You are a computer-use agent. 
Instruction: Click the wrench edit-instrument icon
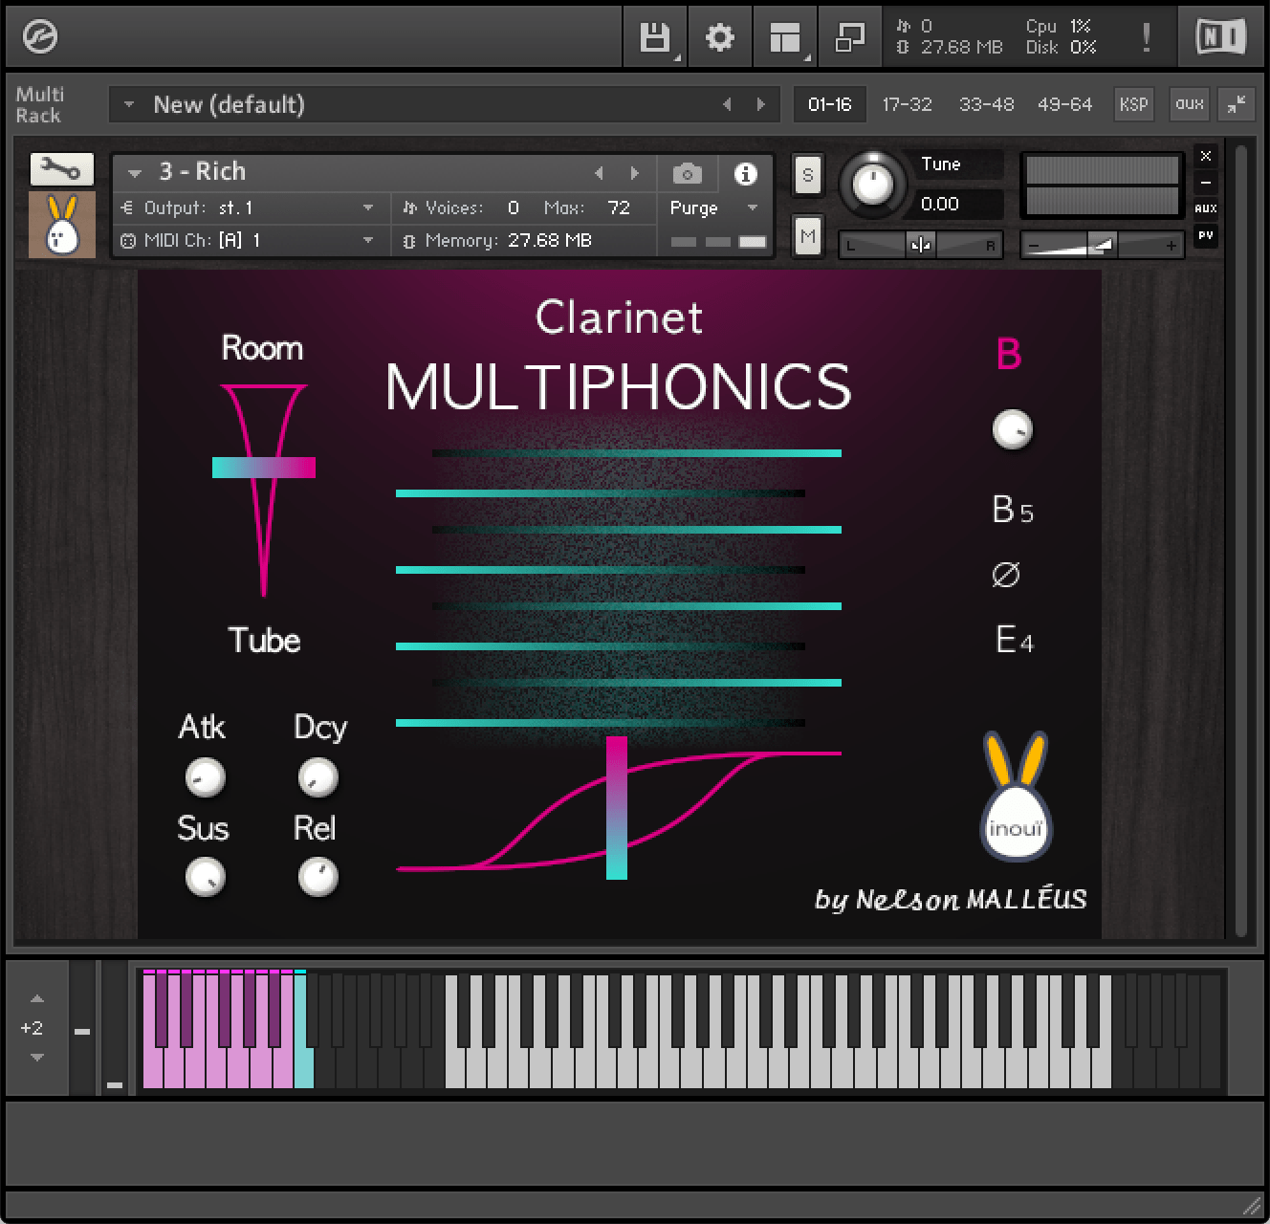coord(60,169)
